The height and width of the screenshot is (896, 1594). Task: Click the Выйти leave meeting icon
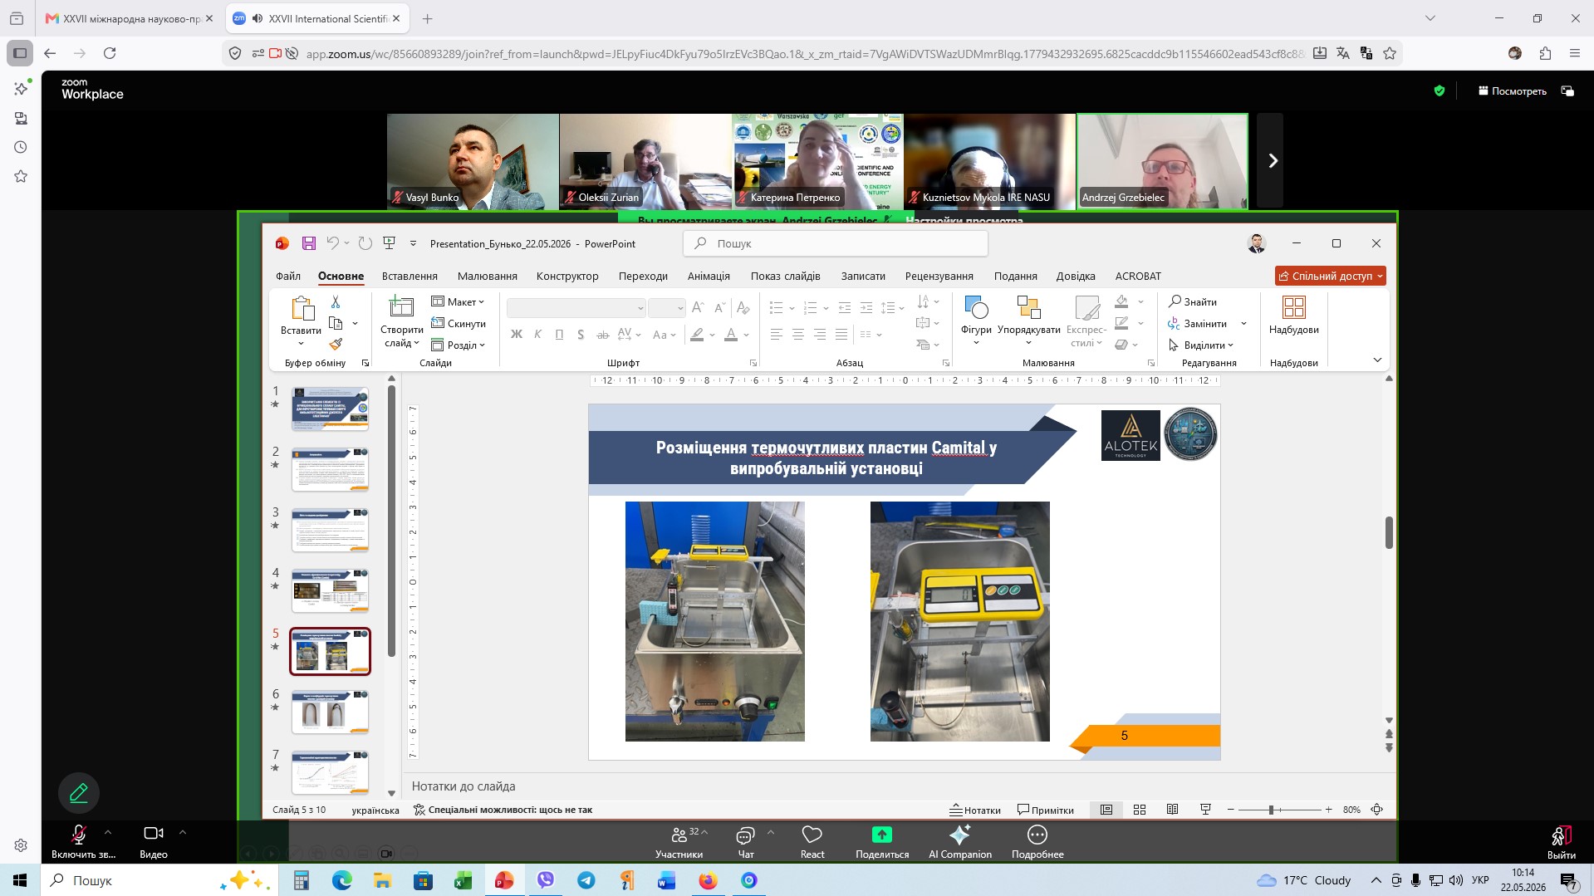point(1561,842)
